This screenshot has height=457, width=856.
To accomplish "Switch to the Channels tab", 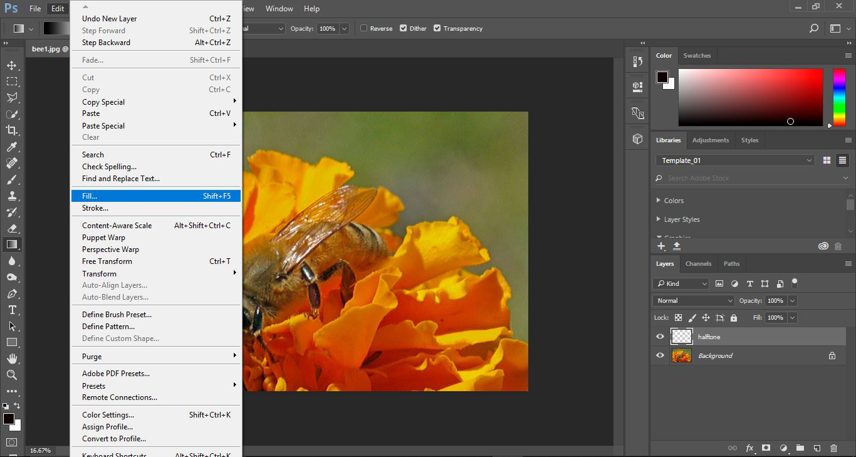I will pyautogui.click(x=698, y=264).
